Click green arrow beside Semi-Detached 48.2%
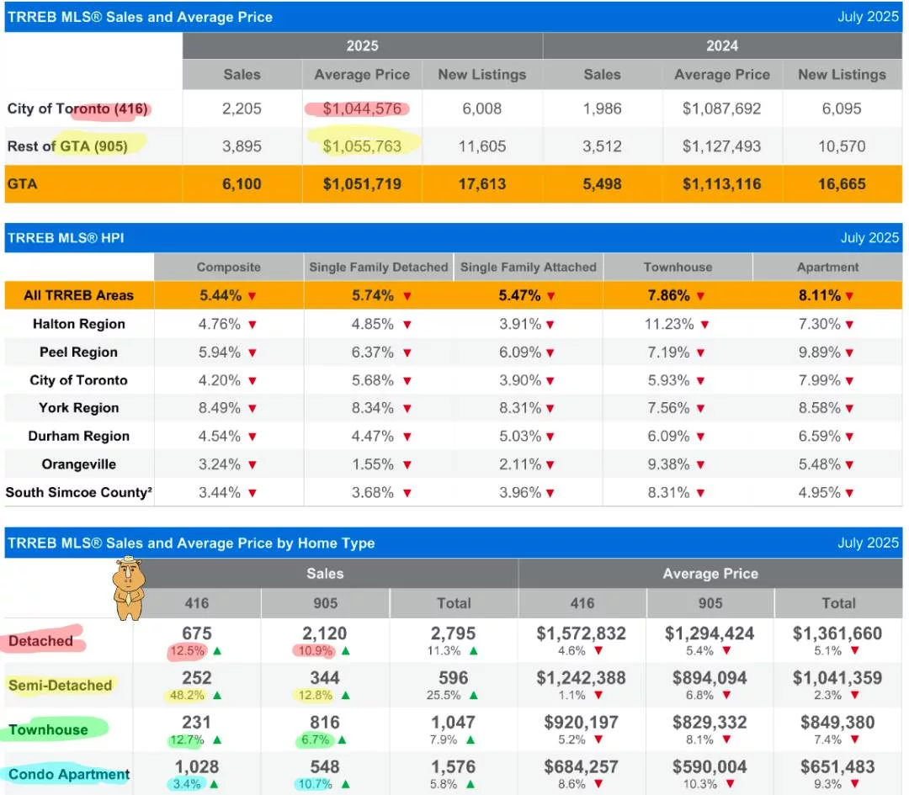This screenshot has width=909, height=795. pyautogui.click(x=217, y=696)
